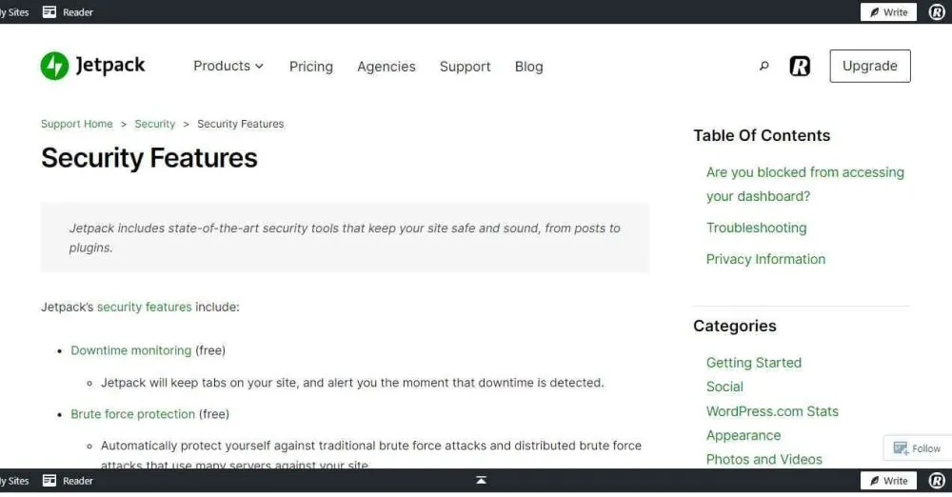Go to the Agencies page

pyautogui.click(x=386, y=67)
